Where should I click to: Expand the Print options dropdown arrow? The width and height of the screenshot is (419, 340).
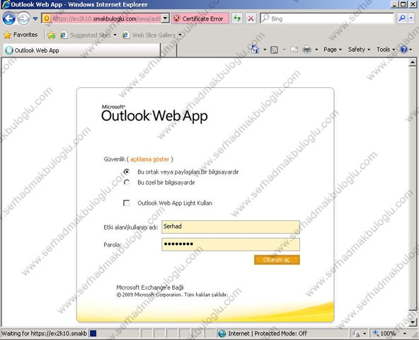316,50
